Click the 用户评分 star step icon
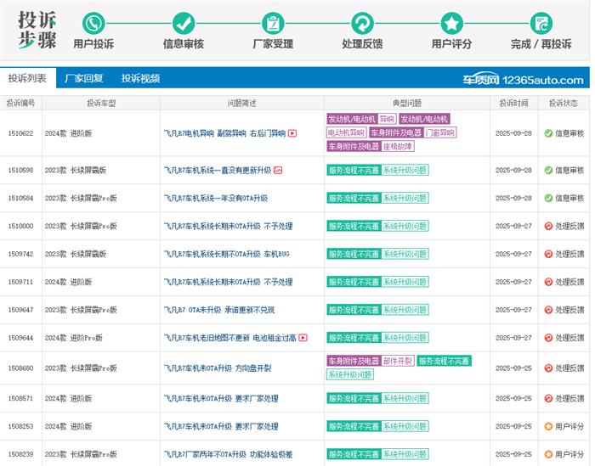The width and height of the screenshot is (595, 466). (x=451, y=23)
